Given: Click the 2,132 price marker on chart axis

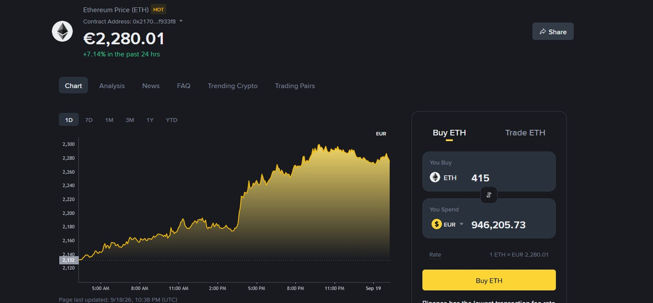Looking at the screenshot, I should [68, 260].
